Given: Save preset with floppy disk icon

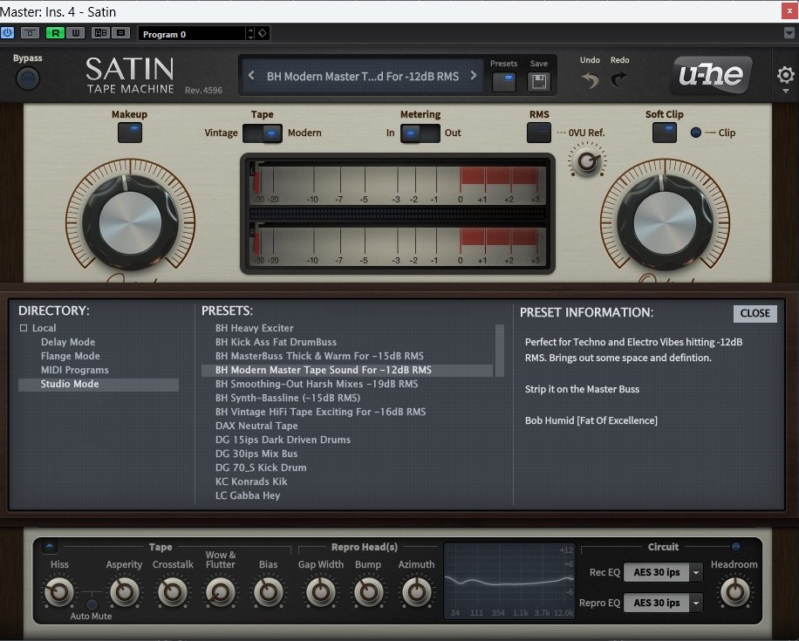Looking at the screenshot, I should (539, 81).
